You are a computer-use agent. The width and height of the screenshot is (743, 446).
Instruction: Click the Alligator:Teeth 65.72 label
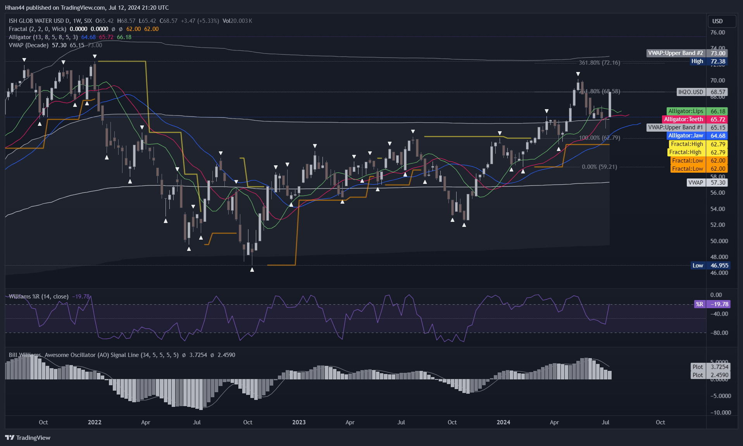tap(695, 119)
